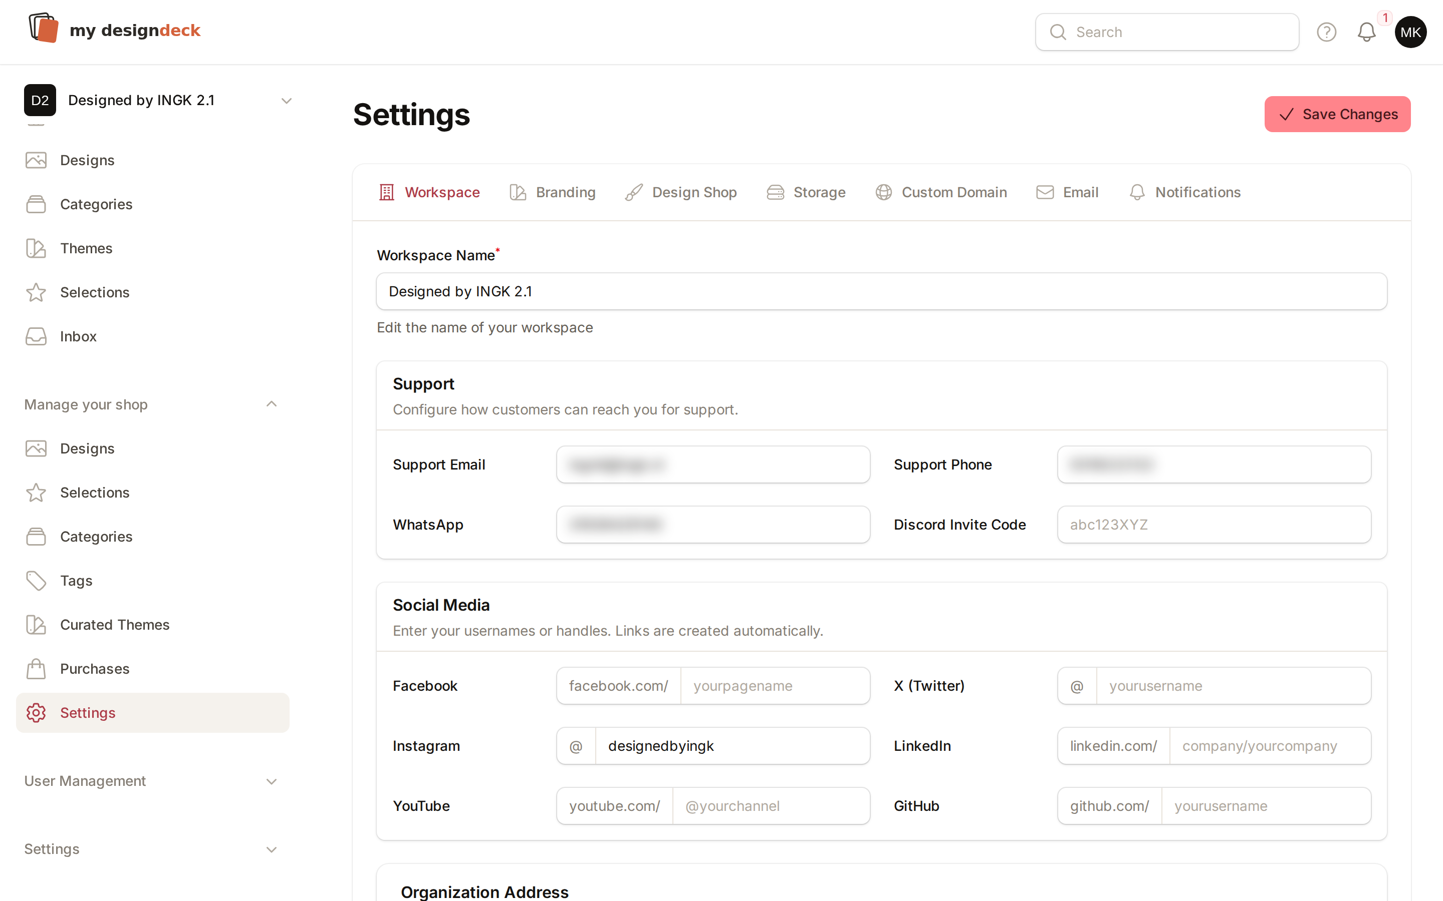Open the MK user avatar menu

1410,32
